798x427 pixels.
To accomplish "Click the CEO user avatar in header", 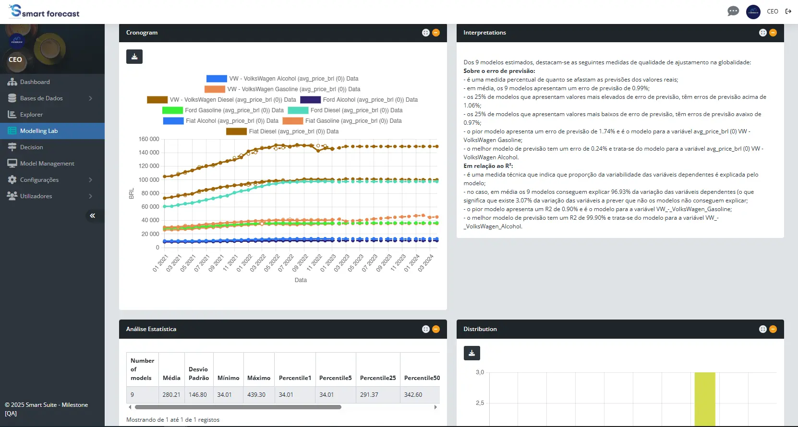I will (753, 12).
